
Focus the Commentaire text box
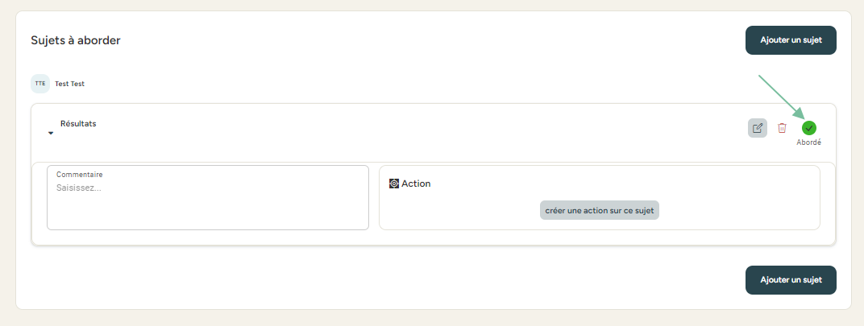click(208, 205)
